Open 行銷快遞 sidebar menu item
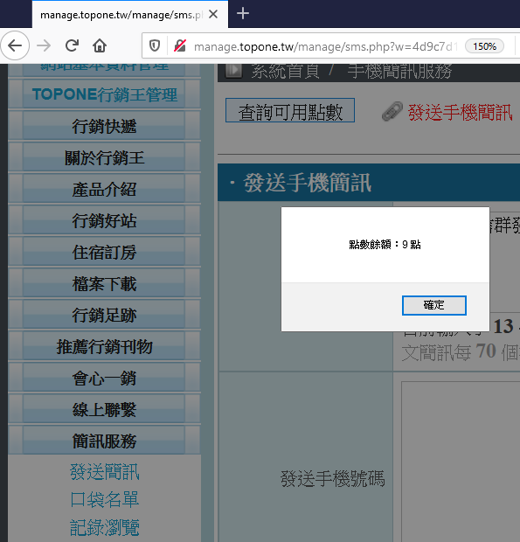The image size is (520, 542). pyautogui.click(x=104, y=126)
